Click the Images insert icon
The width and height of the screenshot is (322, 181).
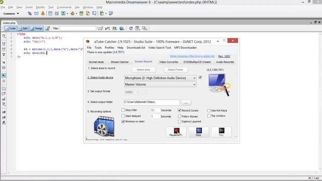63,14
